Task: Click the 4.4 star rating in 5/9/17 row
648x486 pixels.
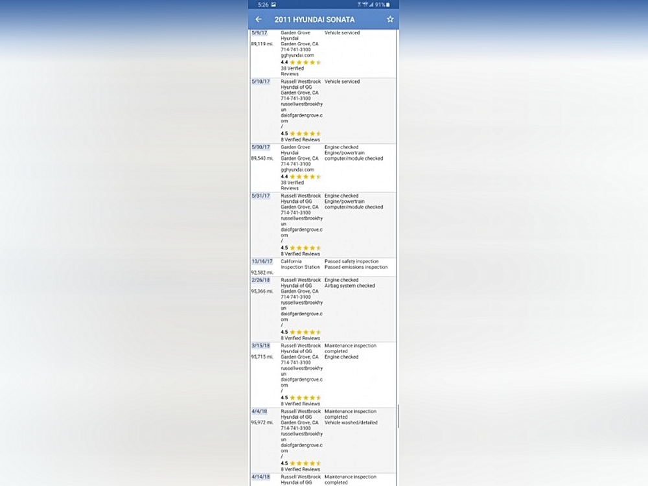Action: [x=301, y=62]
